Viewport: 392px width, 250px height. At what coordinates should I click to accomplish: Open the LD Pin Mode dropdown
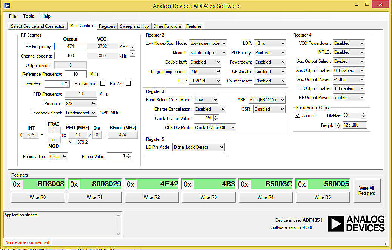tap(198, 147)
